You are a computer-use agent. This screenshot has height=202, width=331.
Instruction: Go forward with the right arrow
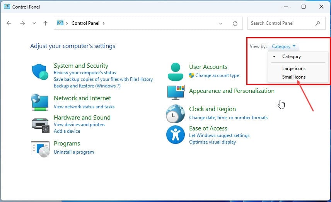[22, 23]
